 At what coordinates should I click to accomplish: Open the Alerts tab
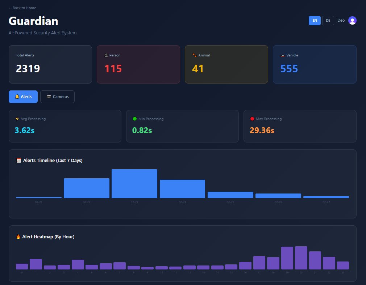[23, 97]
